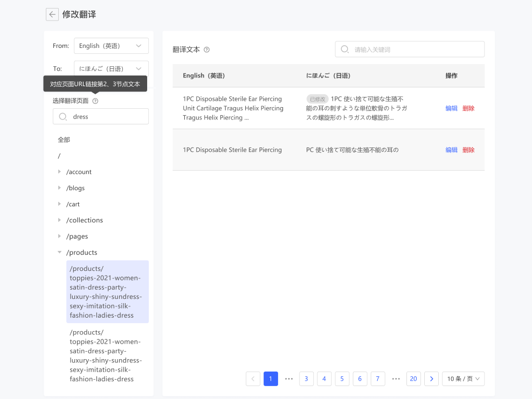Image resolution: width=532 pixels, height=399 pixels.
Task: Click the back arrow icon beside 修改翻译
Action: (x=52, y=15)
